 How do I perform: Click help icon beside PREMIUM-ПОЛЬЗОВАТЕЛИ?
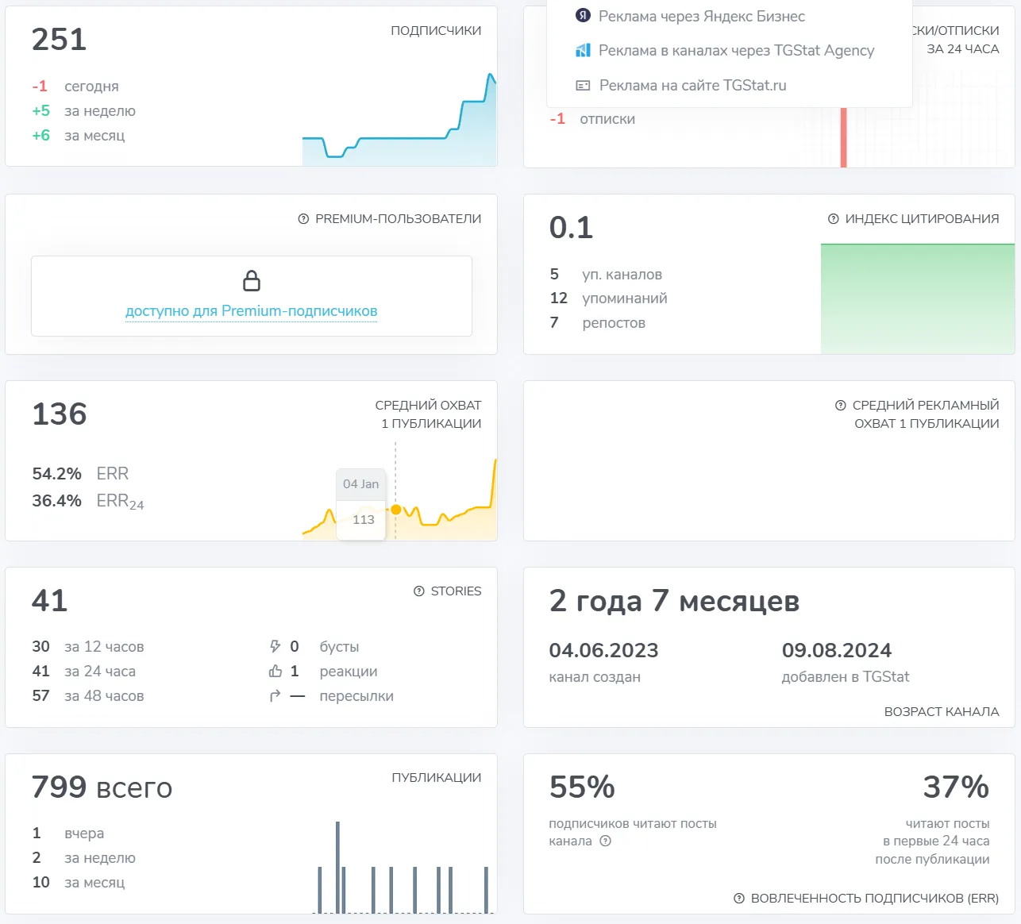303,219
